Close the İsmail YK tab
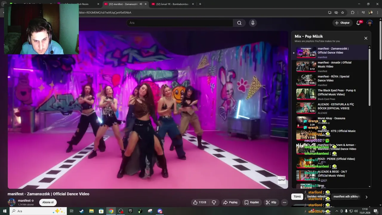This screenshot has width=382, height=215. [193, 4]
